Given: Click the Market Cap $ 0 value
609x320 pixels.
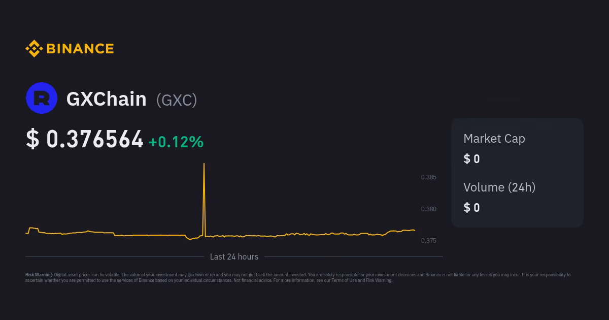Looking at the screenshot, I should (x=471, y=158).
